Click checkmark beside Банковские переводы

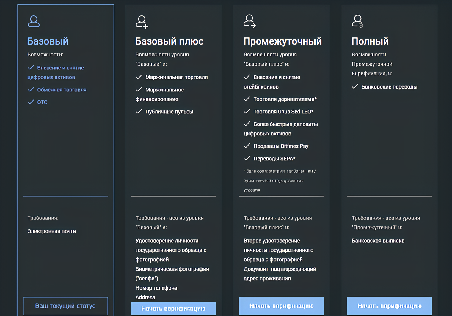pyautogui.click(x=355, y=87)
